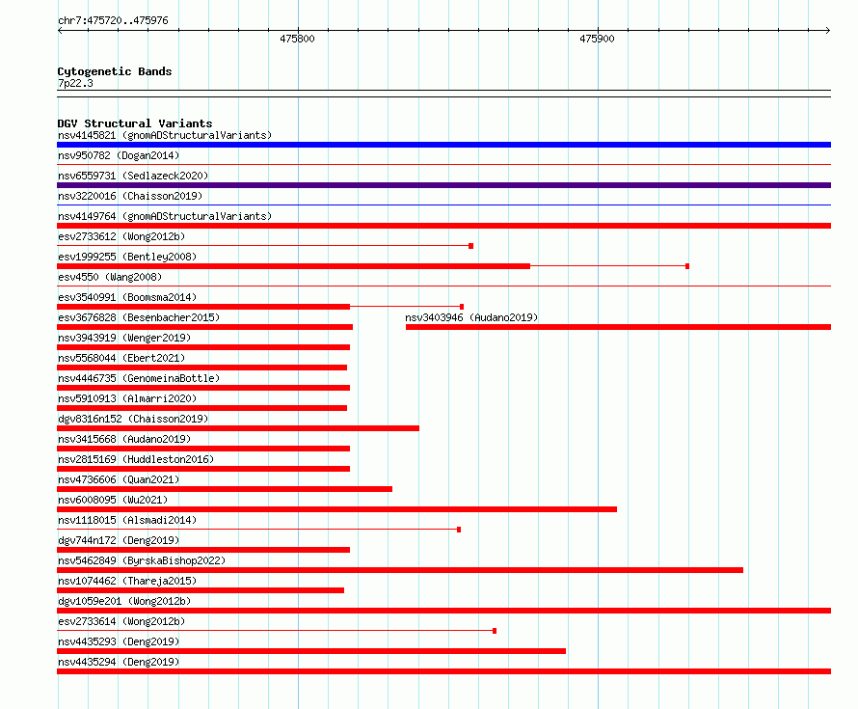Click the 7p22.3 band label

[75, 83]
